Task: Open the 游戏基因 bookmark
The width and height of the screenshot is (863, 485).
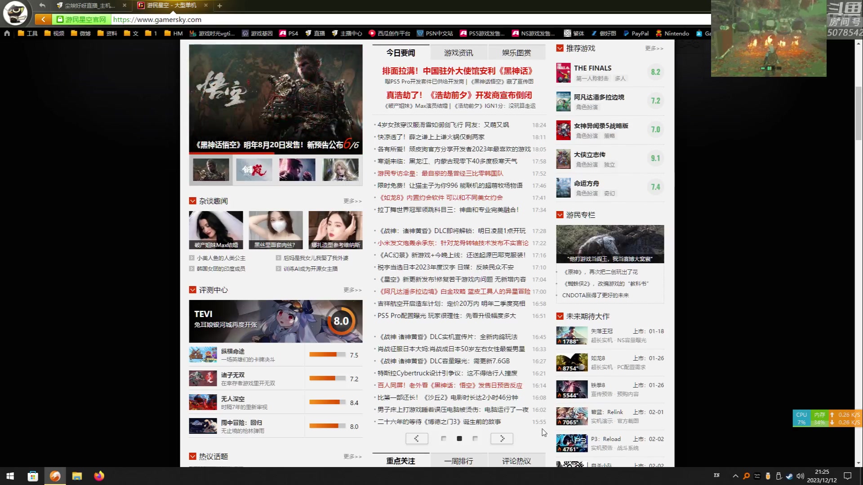Action: (x=257, y=33)
